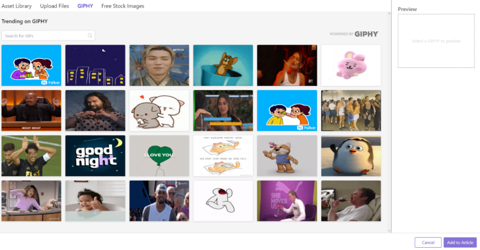This screenshot has height=250, width=480.
Task: Select the awkward moment phone-drop GIF
Action: pyautogui.click(x=223, y=156)
